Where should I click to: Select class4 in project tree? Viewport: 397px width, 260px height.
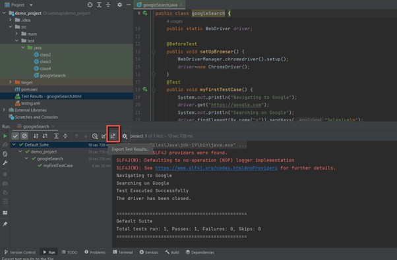click(42, 68)
